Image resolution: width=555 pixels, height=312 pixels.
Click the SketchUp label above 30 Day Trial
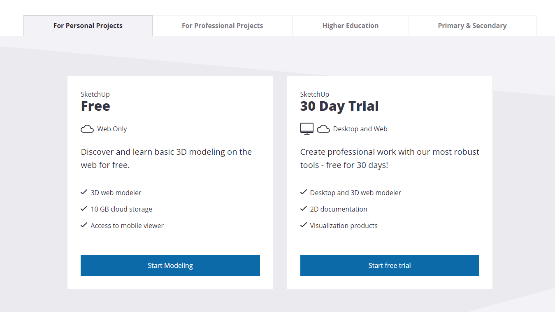click(315, 94)
